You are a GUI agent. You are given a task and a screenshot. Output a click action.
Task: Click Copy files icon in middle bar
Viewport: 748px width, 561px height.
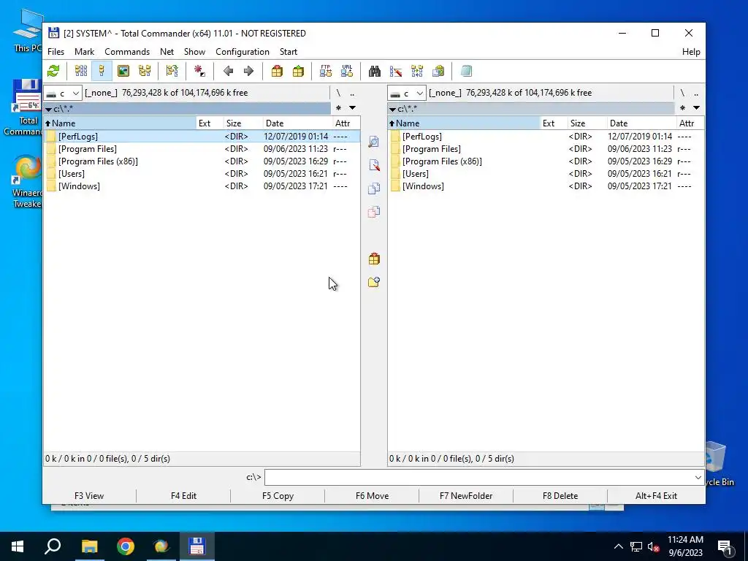[374, 188]
